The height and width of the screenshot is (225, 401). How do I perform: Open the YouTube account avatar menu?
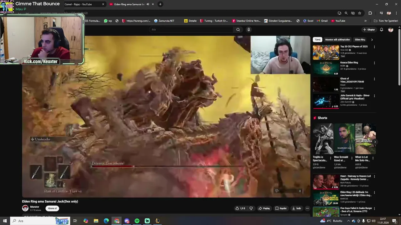pyautogui.click(x=391, y=30)
